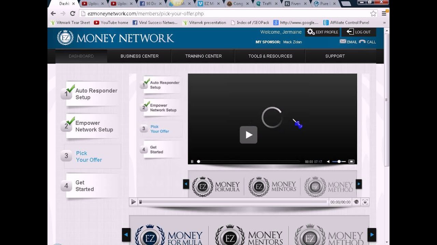Click the EDIT PROFILE button

pos(322,32)
